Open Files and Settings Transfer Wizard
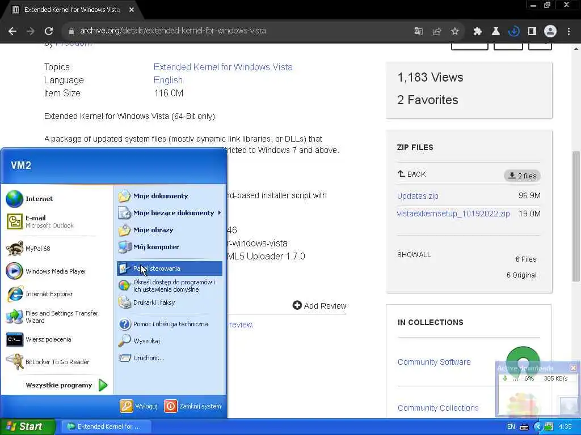 [57, 317]
